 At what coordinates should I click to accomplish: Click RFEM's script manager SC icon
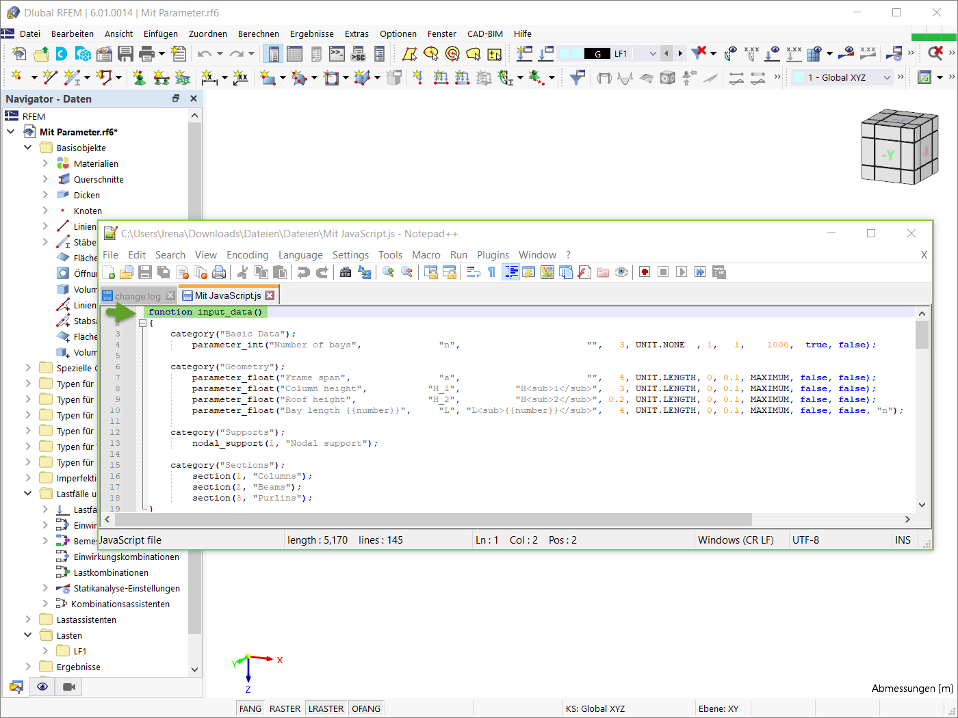pyautogui.click(x=358, y=53)
